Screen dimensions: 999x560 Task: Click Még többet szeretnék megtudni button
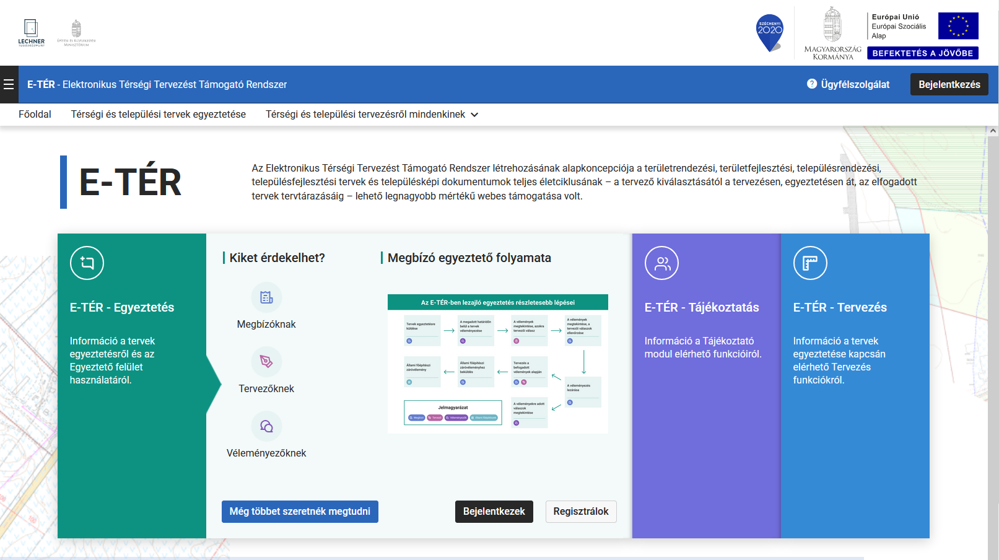tap(300, 512)
